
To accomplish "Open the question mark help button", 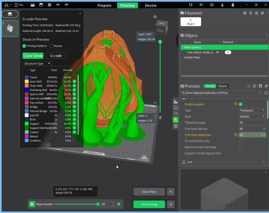I will point(160,118).
